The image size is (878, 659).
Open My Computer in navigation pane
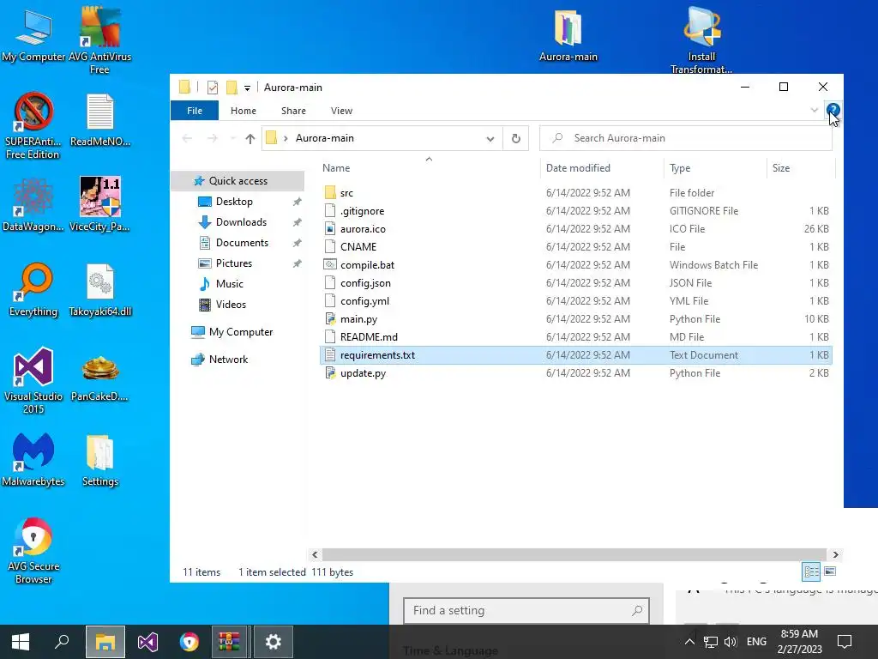click(241, 332)
